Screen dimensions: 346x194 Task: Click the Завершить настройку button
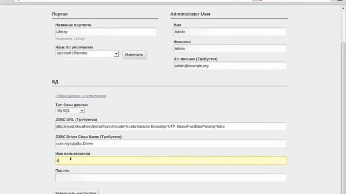76,192
